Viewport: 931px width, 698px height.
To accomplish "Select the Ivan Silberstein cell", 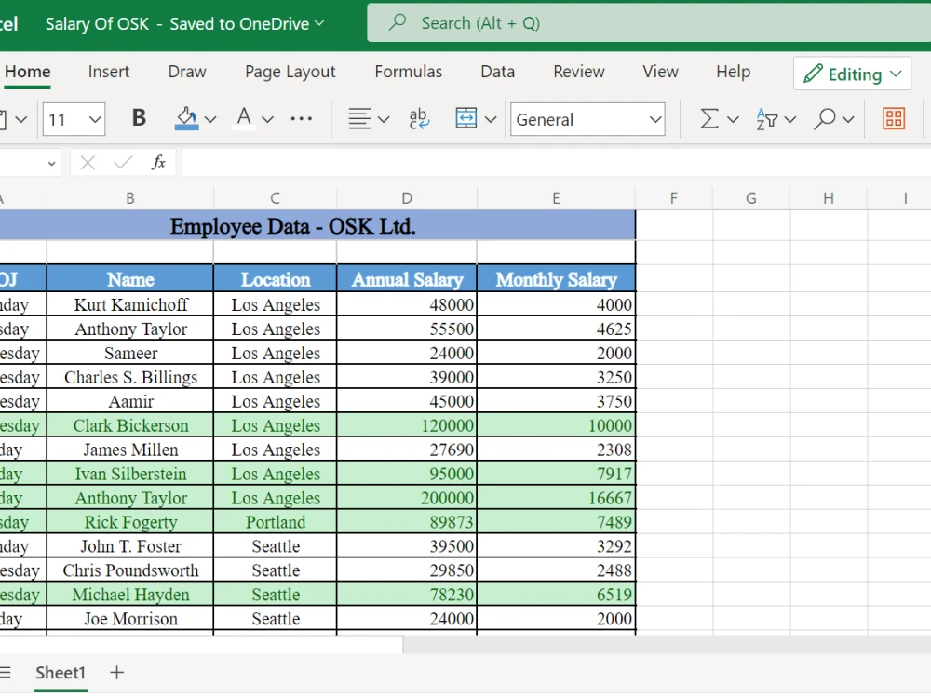I will (x=130, y=474).
